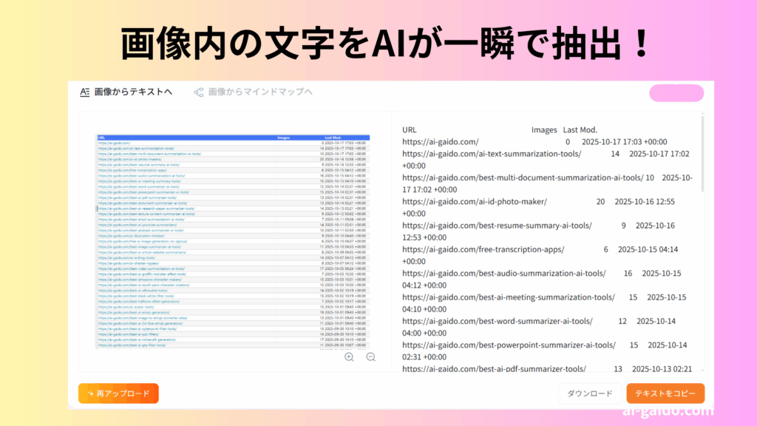
Task: Click the text icon beside 画像からテキストへ
Action: pyautogui.click(x=85, y=92)
